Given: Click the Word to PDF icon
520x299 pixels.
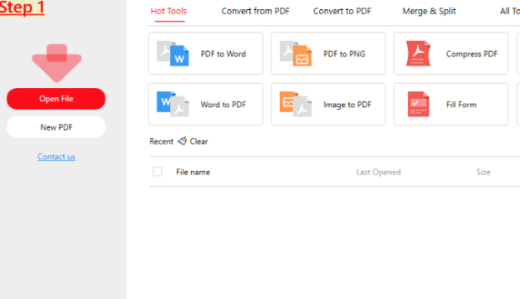Looking at the screenshot, I should [173, 104].
